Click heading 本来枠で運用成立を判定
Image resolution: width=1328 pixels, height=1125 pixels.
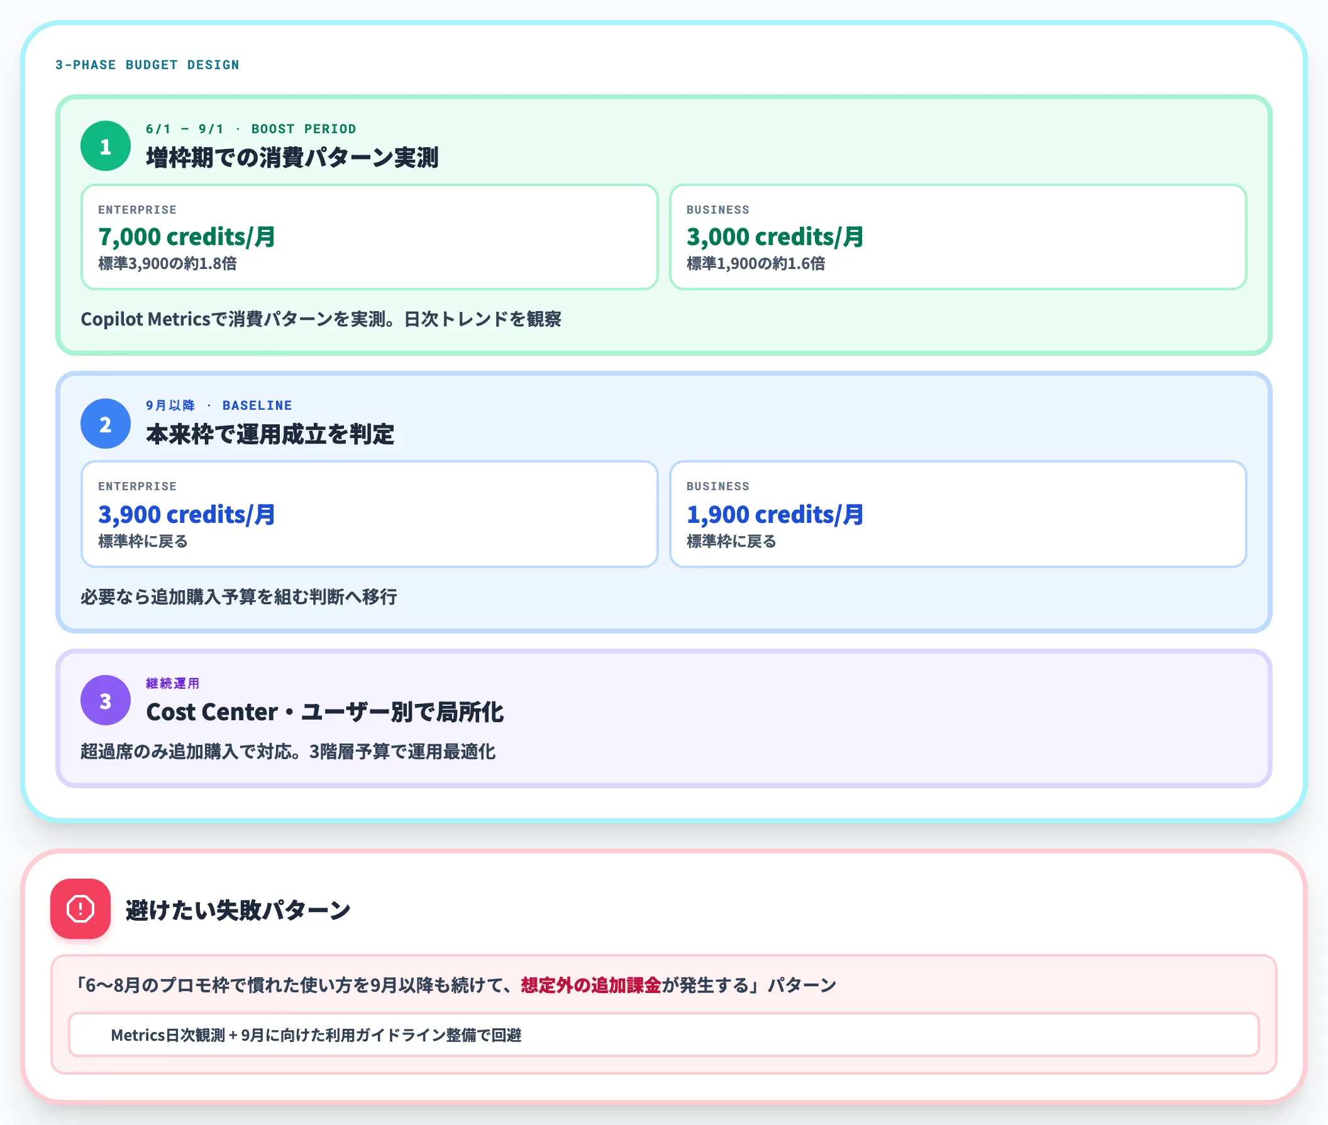(x=270, y=434)
